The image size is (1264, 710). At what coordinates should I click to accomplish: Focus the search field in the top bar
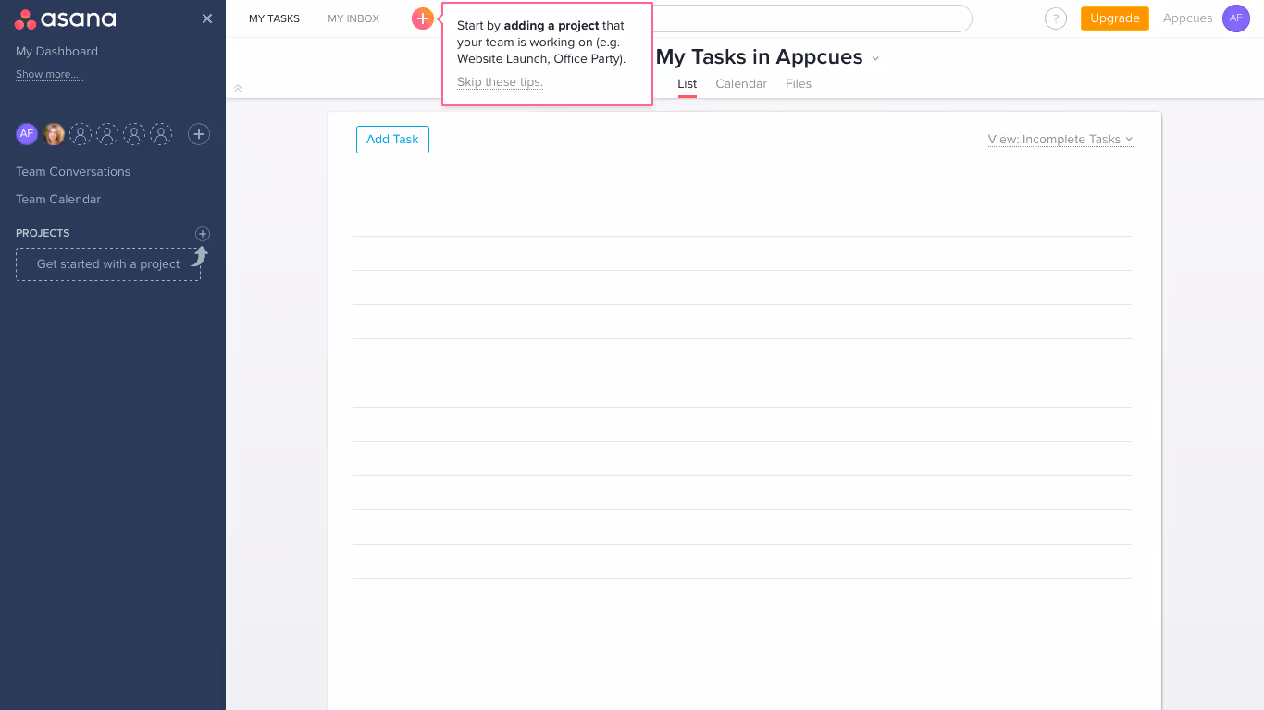coord(812,18)
